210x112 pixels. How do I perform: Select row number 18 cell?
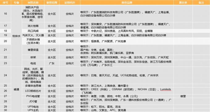tap(5, 31)
